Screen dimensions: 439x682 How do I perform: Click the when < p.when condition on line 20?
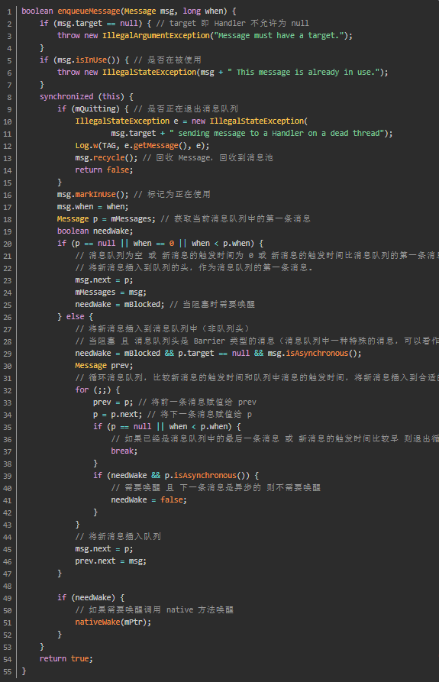[221, 243]
